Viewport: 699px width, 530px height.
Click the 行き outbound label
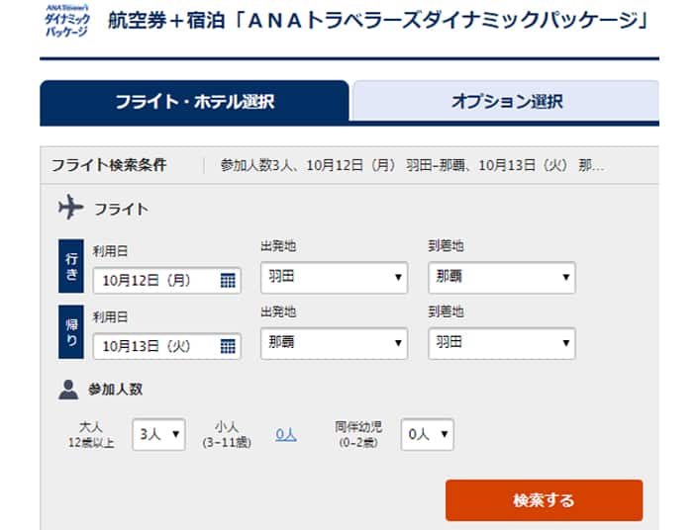coord(71,266)
